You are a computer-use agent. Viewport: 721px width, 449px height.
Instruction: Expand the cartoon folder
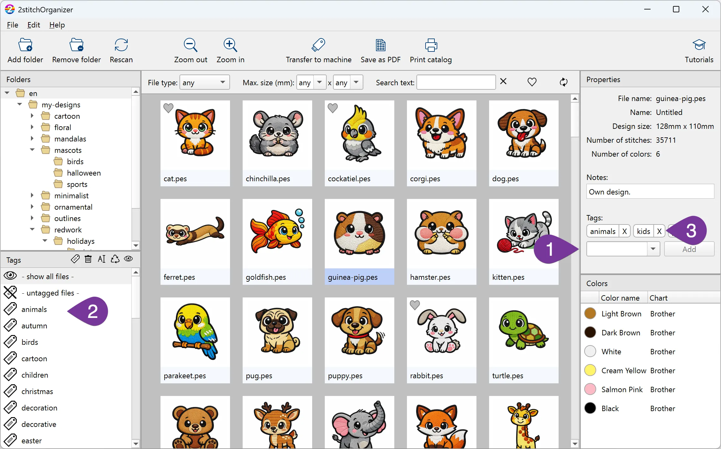(32, 116)
